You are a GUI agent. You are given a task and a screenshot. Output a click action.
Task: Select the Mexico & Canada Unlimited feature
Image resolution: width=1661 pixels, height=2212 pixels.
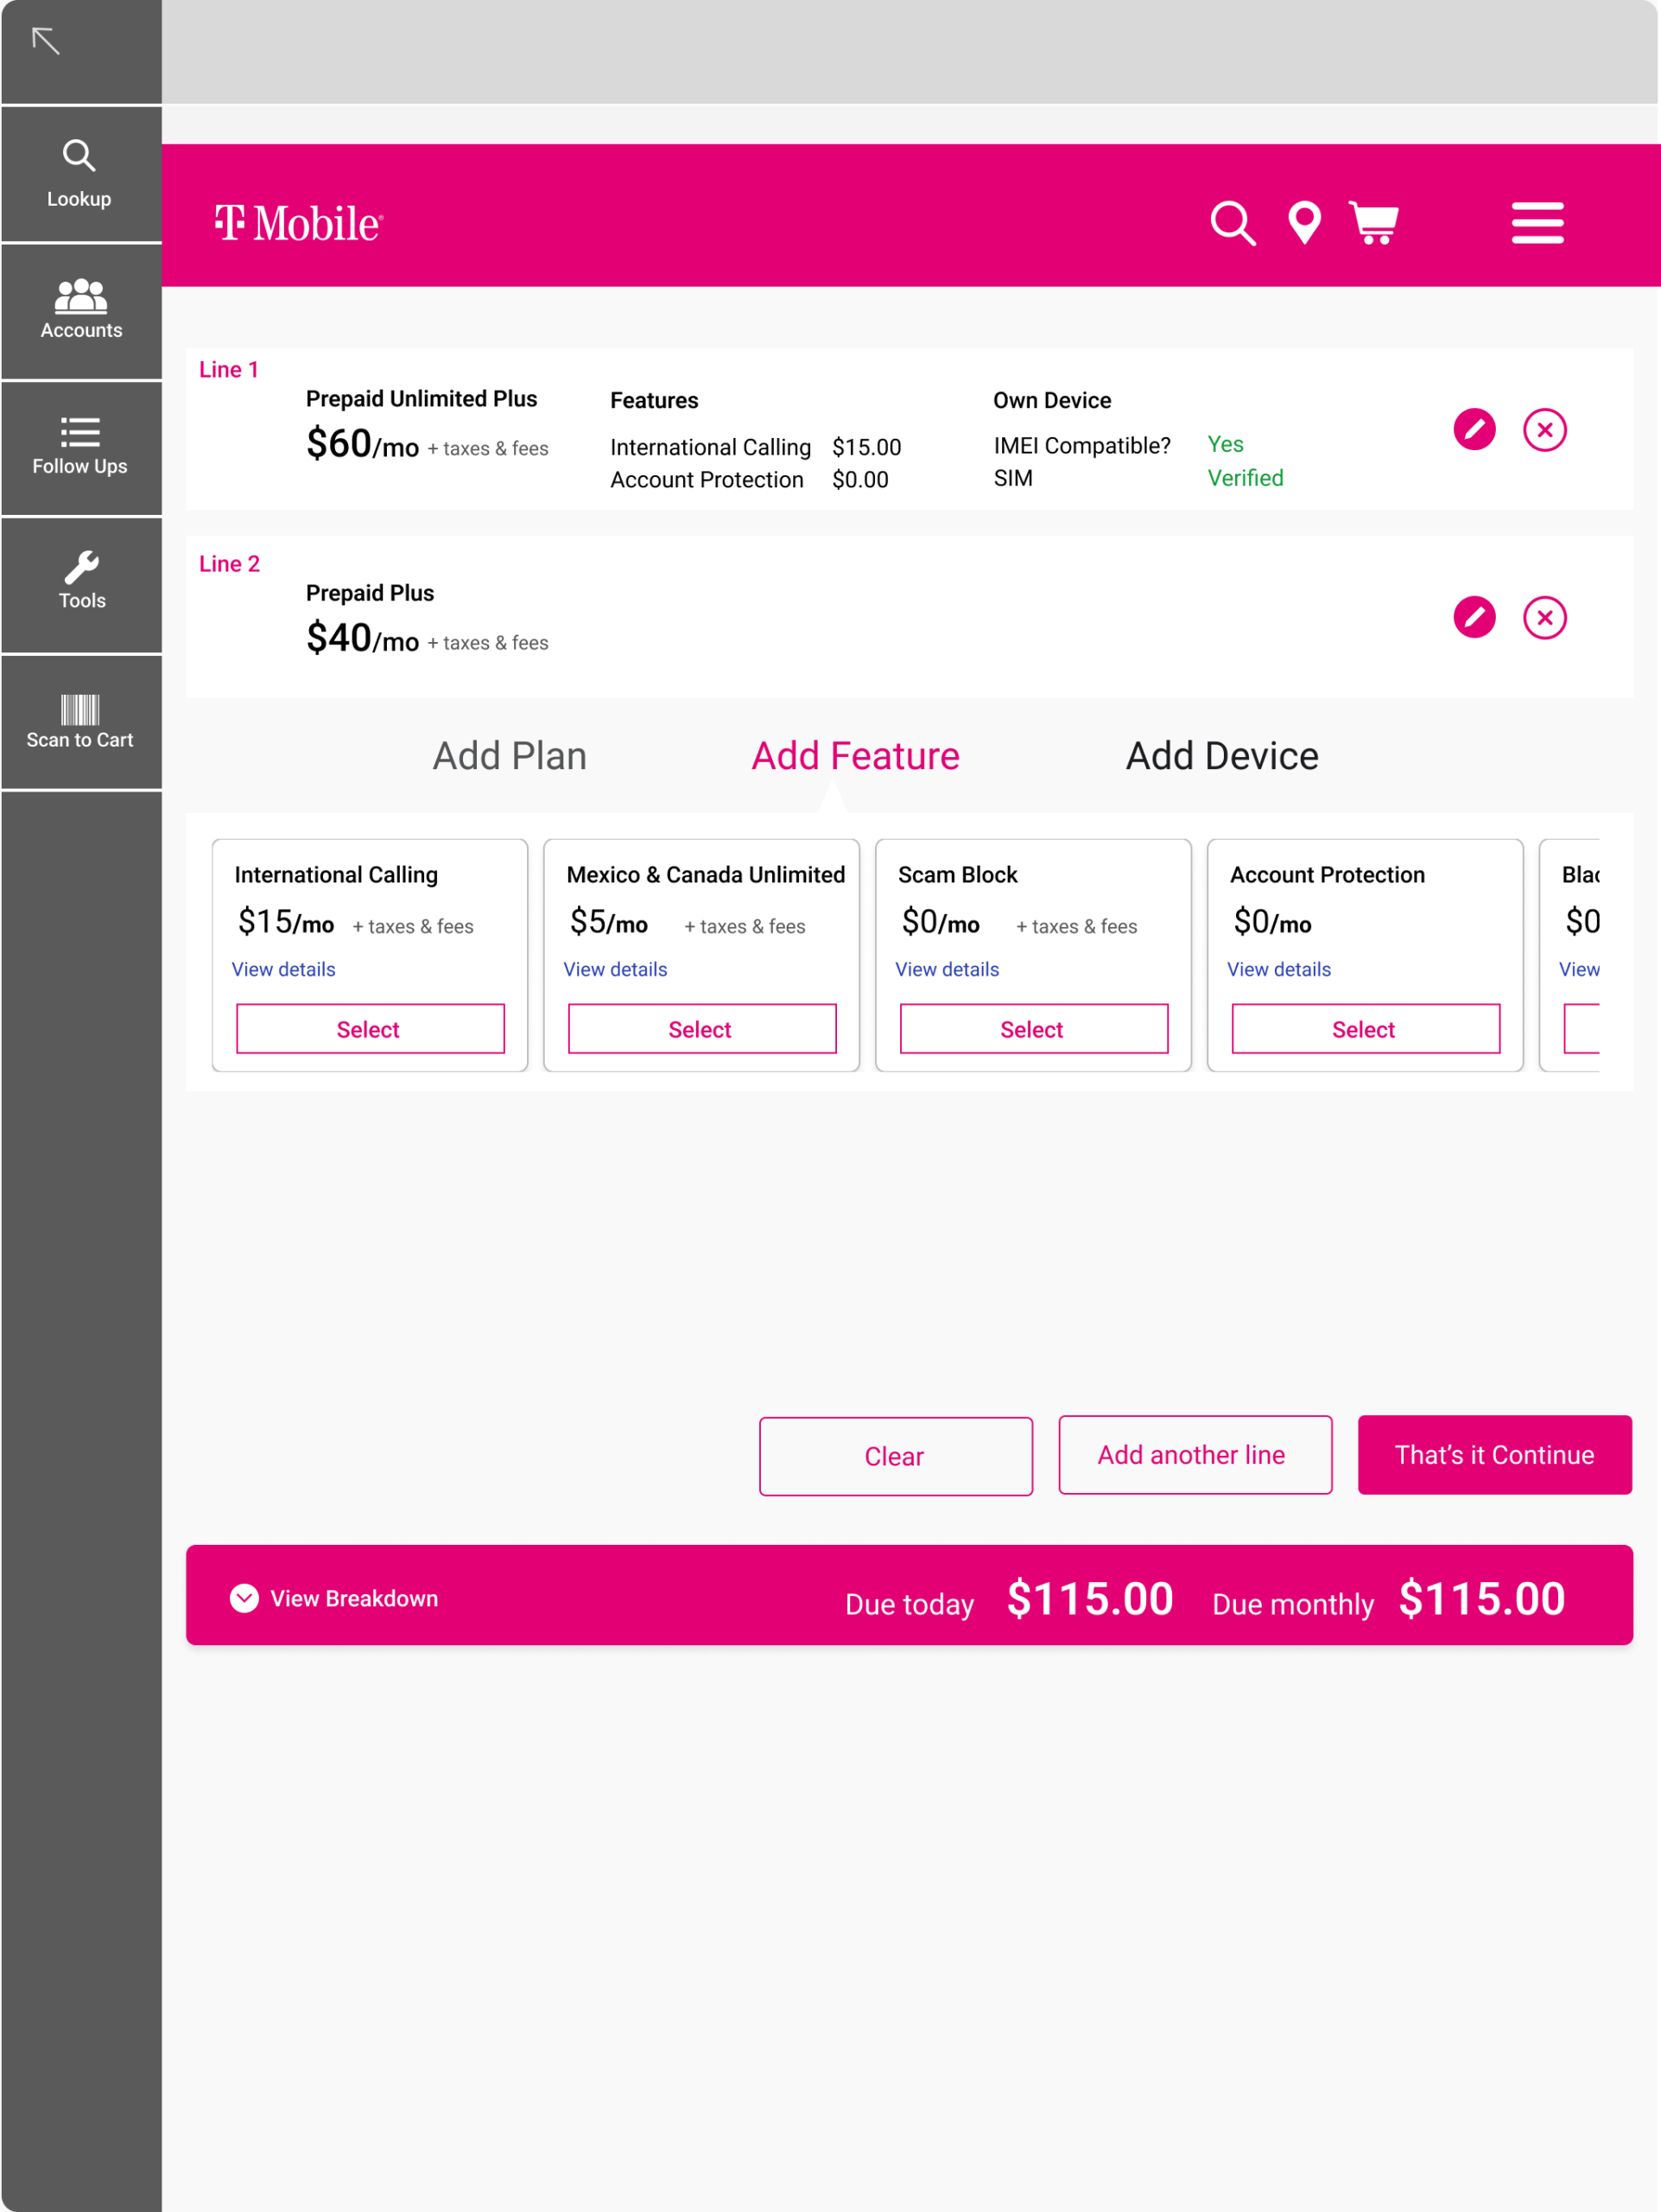tap(701, 1029)
